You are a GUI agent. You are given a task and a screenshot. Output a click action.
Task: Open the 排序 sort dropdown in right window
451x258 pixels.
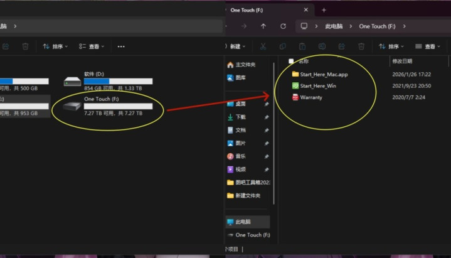(390, 46)
